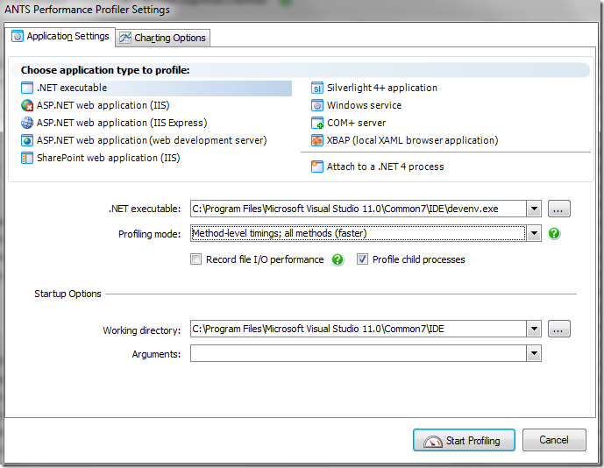This screenshot has width=604, height=468.
Task: Click the IIS Express globe icon
Action: click(27, 123)
